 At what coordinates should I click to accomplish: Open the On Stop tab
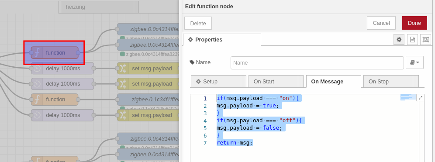[391, 82]
